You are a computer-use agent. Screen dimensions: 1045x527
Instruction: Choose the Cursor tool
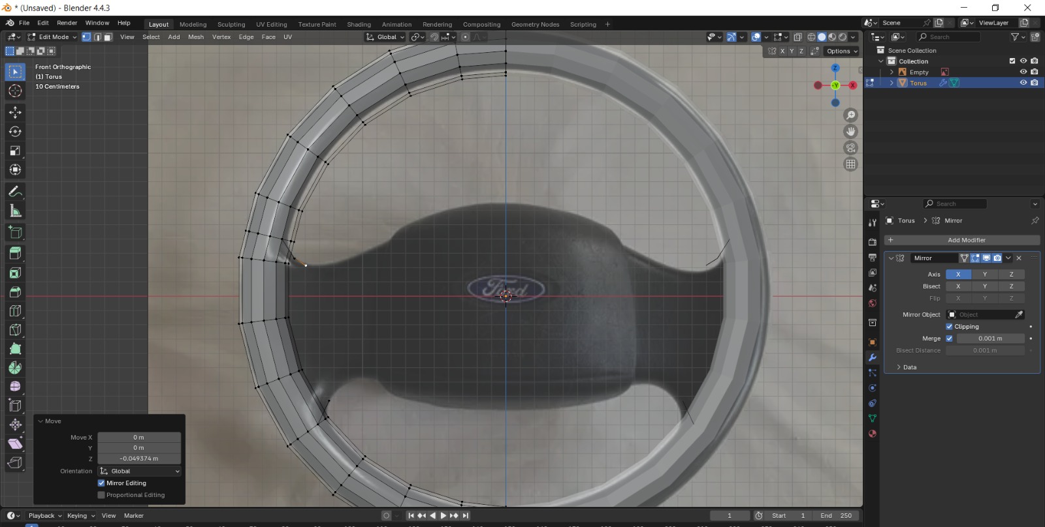tap(15, 91)
